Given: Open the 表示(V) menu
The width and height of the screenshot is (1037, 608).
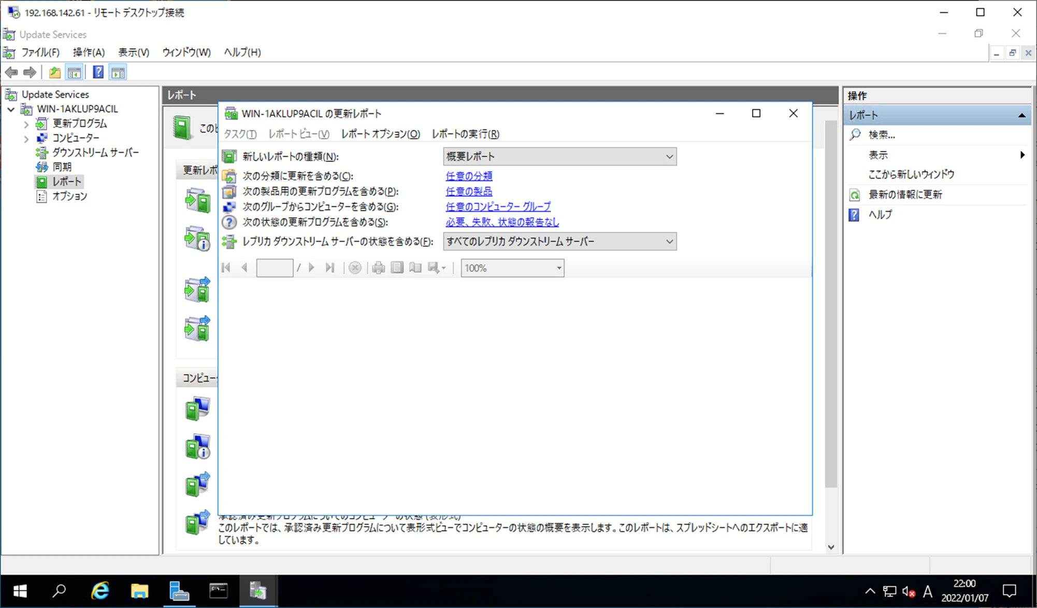Looking at the screenshot, I should point(134,52).
